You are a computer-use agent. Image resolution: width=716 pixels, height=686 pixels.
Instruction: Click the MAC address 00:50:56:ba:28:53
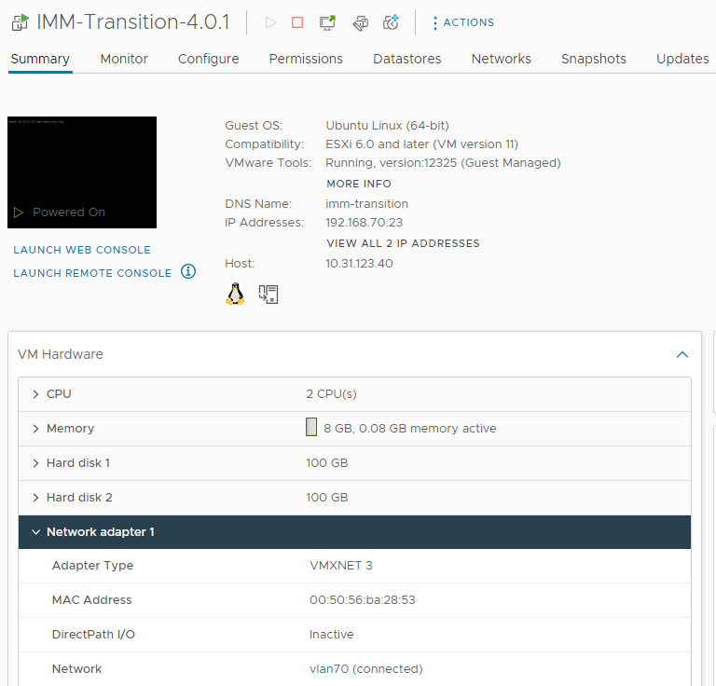[x=363, y=599]
